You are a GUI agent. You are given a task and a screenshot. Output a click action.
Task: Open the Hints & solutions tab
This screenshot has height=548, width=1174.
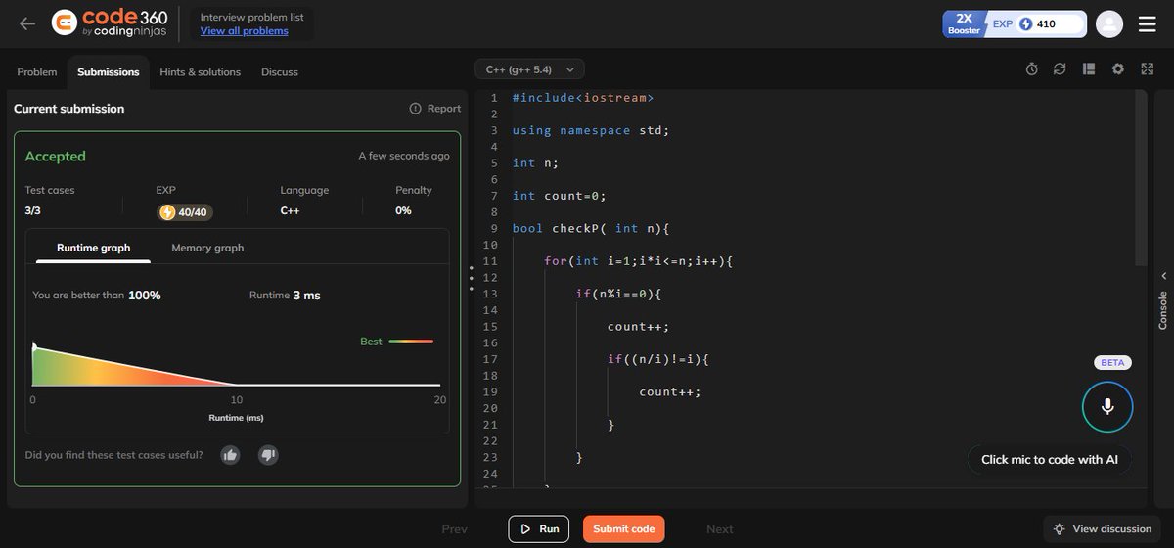(x=201, y=71)
